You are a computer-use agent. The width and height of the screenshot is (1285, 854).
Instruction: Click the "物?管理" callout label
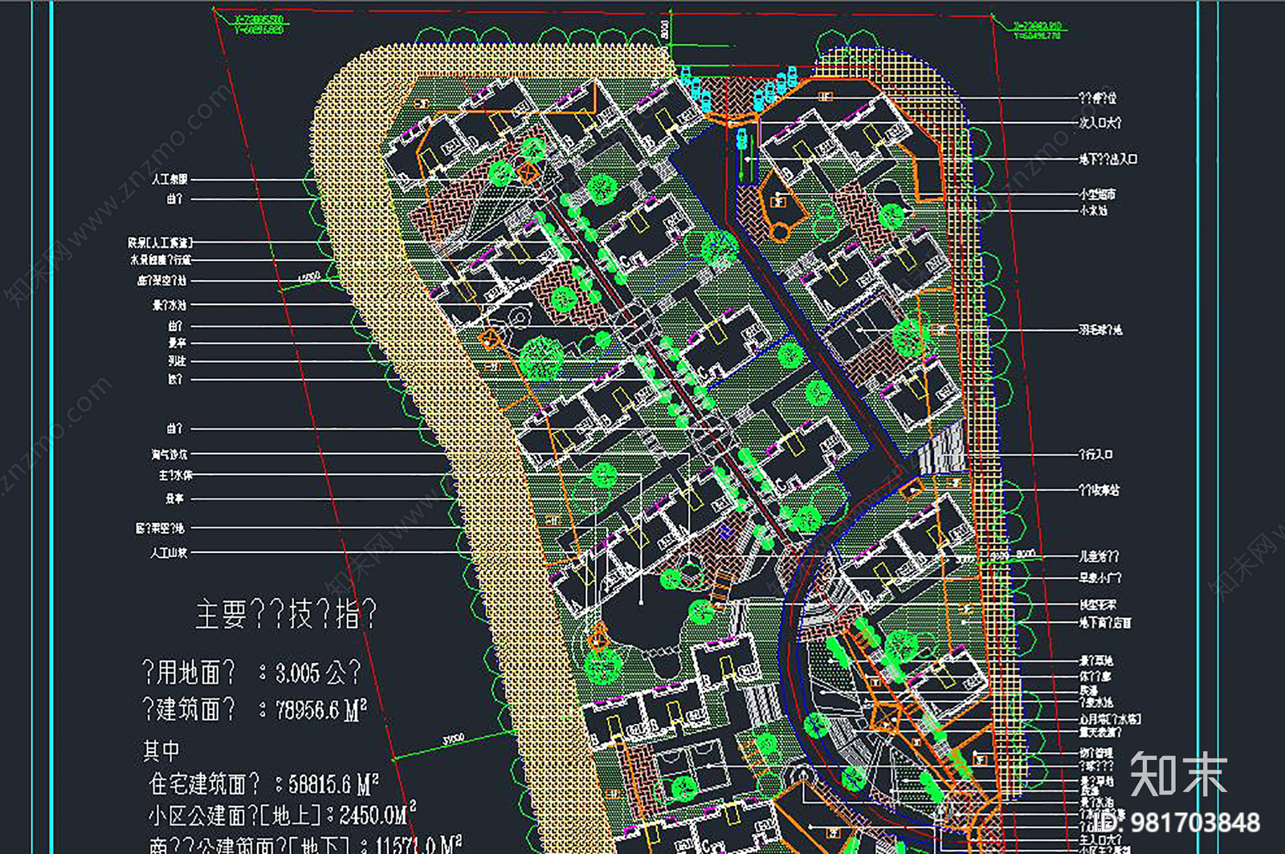point(1096,754)
